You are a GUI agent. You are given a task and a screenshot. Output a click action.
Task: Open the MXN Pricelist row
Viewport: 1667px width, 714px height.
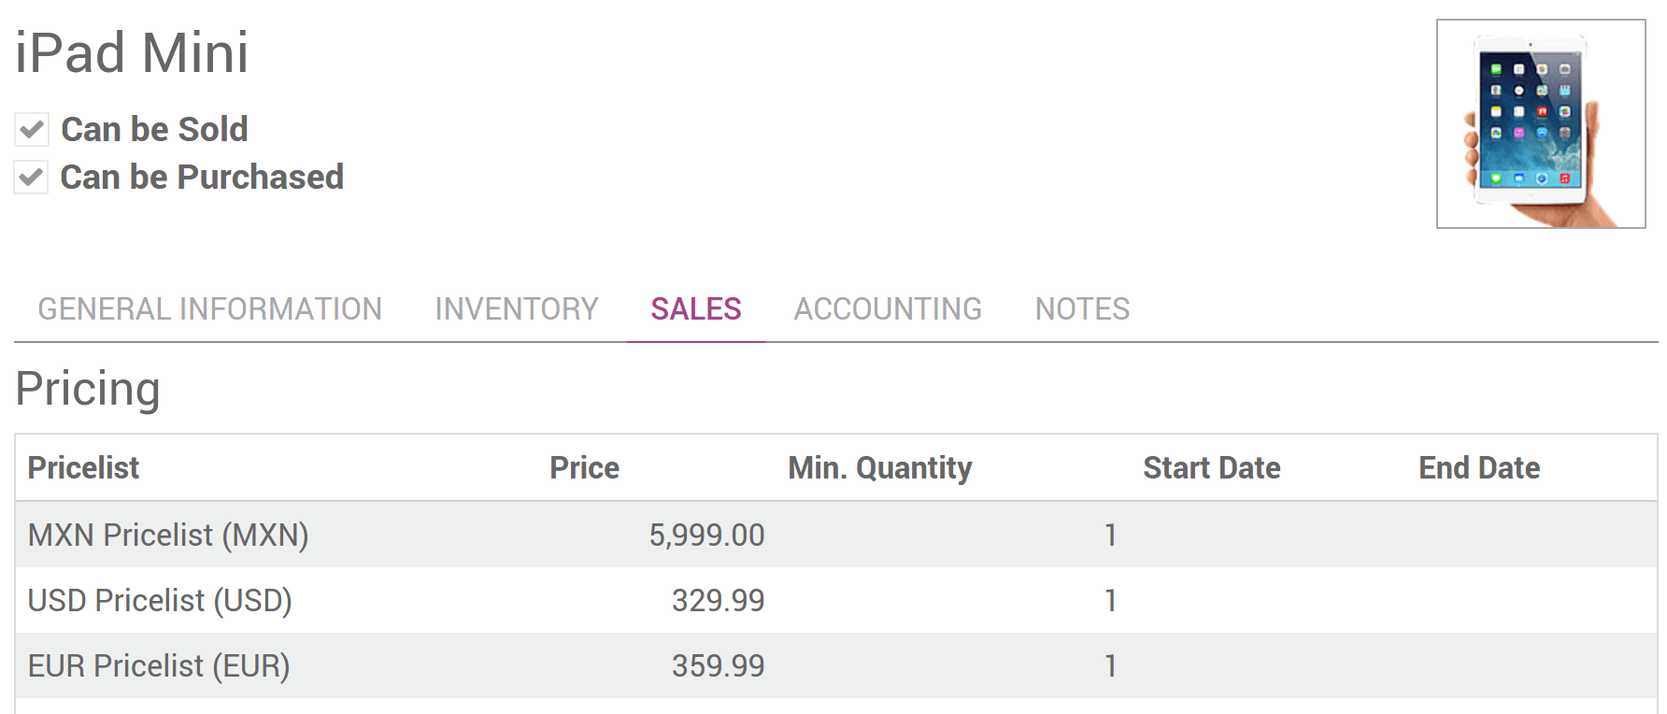pyautogui.click(x=168, y=535)
